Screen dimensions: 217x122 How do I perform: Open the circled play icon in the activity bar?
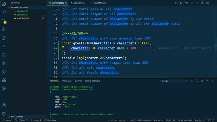4,88
